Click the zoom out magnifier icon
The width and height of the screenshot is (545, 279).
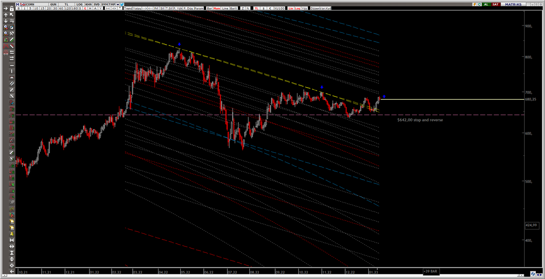click(x=5, y=34)
